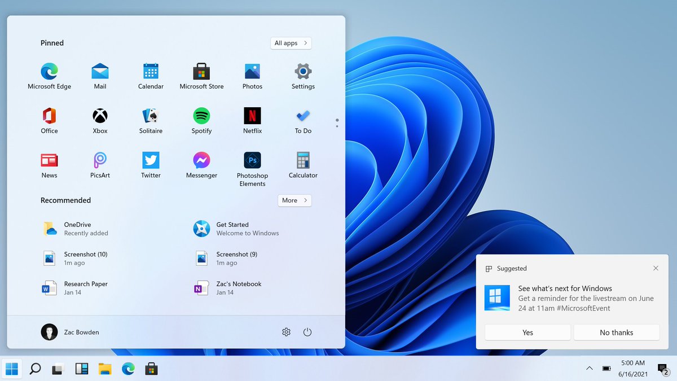Open settings gear in Start footer
This screenshot has height=381, width=677.
coord(286,332)
